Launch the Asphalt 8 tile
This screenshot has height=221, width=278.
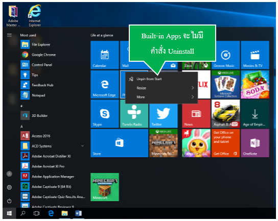(x=225, y=114)
